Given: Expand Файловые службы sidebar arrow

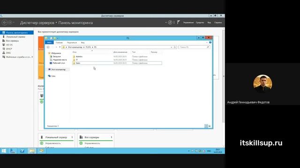Looking at the screenshot, I should click(x=32, y=57).
